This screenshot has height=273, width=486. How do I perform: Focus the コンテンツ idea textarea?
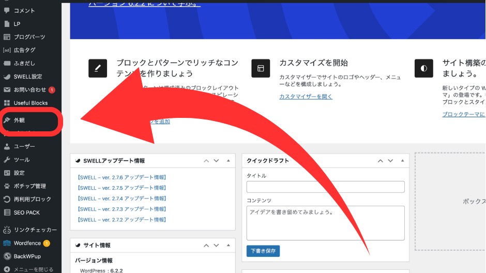pos(325,223)
